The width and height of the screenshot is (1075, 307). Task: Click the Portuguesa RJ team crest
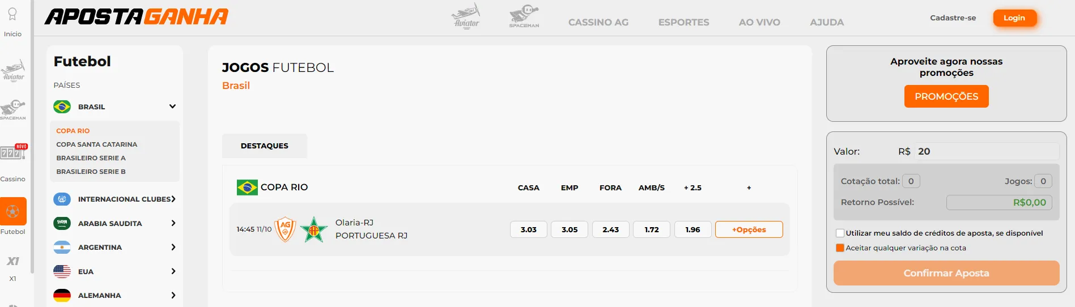point(314,229)
